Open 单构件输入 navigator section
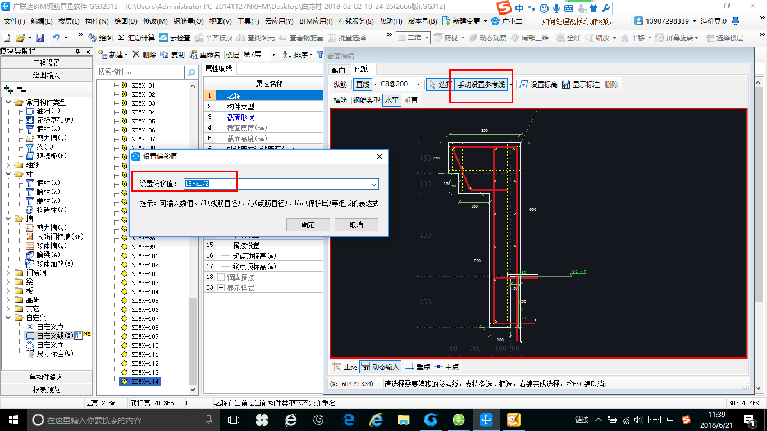The image size is (767, 431). click(x=47, y=377)
